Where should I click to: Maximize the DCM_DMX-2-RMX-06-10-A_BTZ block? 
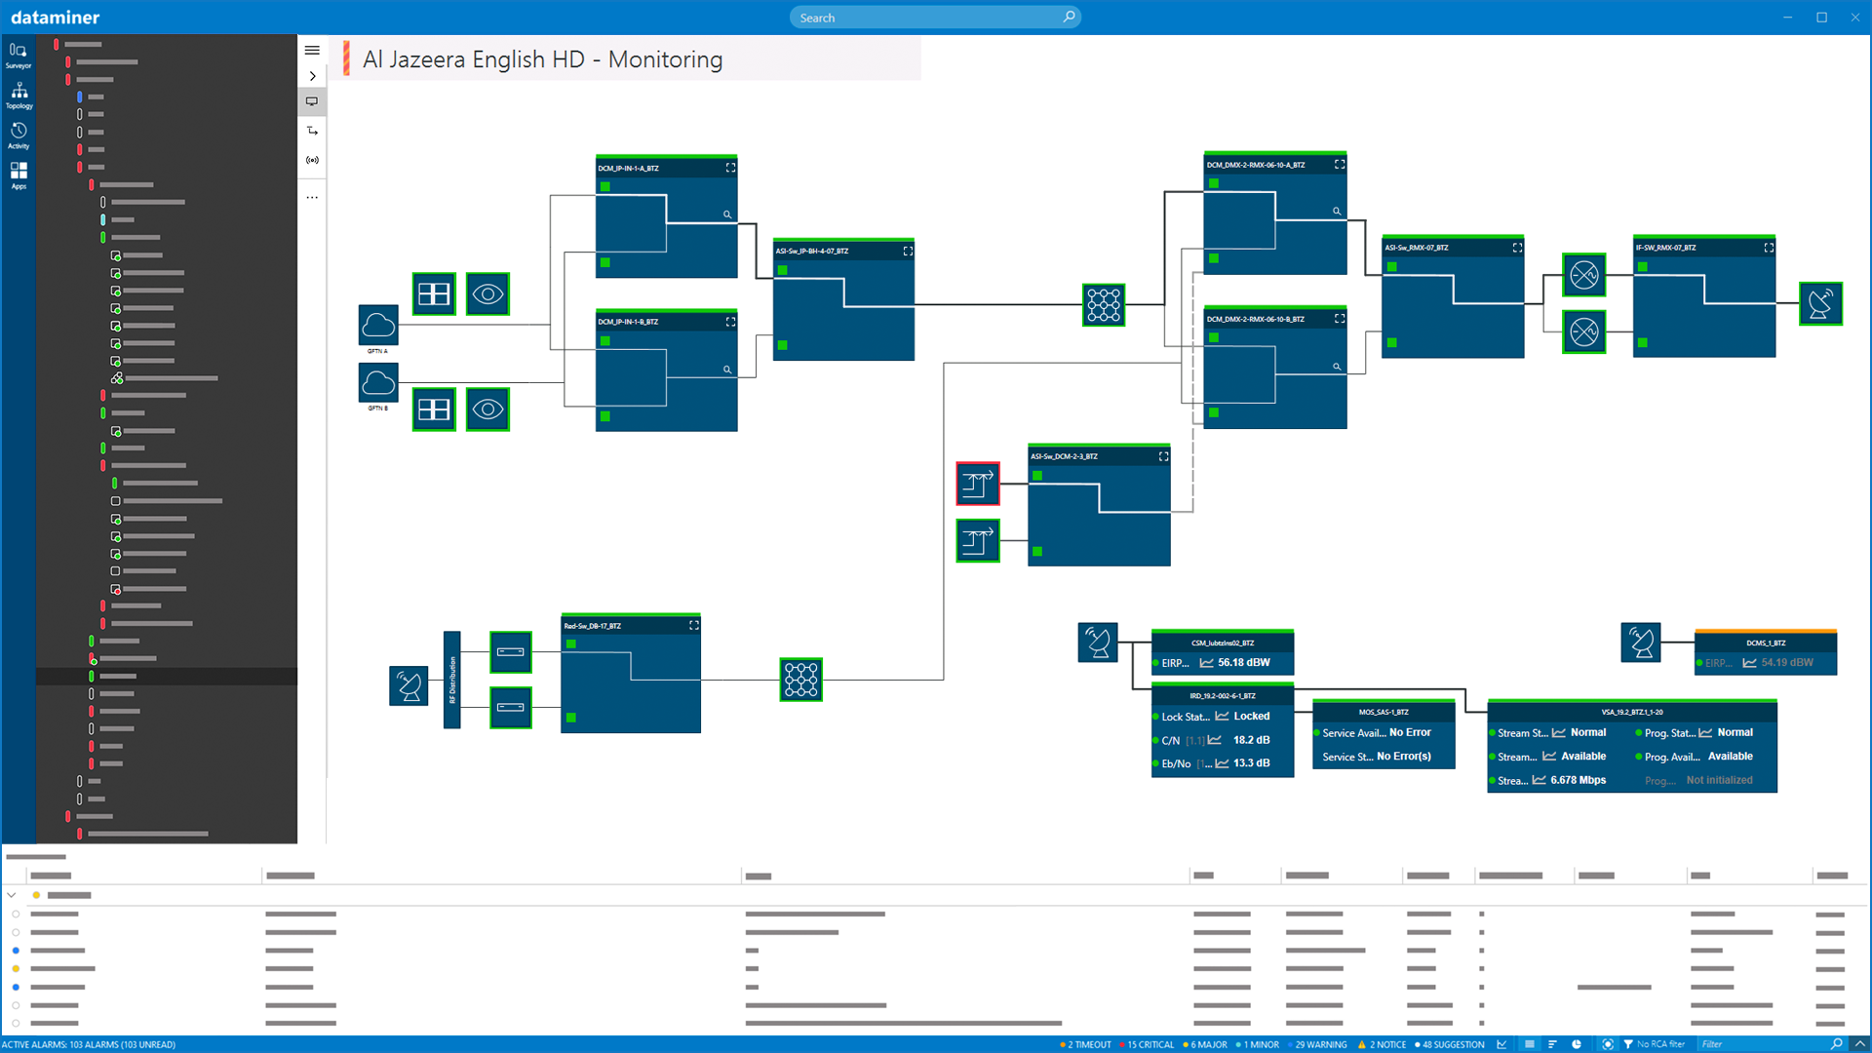tap(1340, 165)
